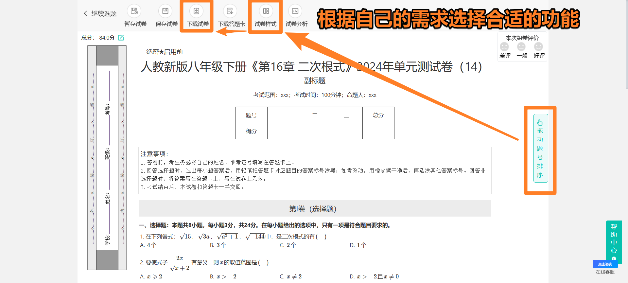This screenshot has height=283, width=628.
Task: Click the 本次组卷评价 heading
Action: click(522, 38)
